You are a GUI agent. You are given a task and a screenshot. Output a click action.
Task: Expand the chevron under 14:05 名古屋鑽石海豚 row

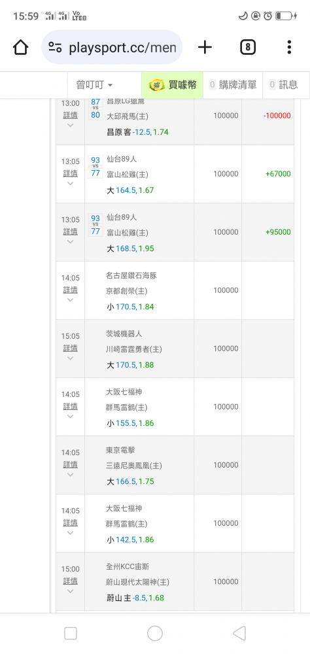tap(70, 300)
